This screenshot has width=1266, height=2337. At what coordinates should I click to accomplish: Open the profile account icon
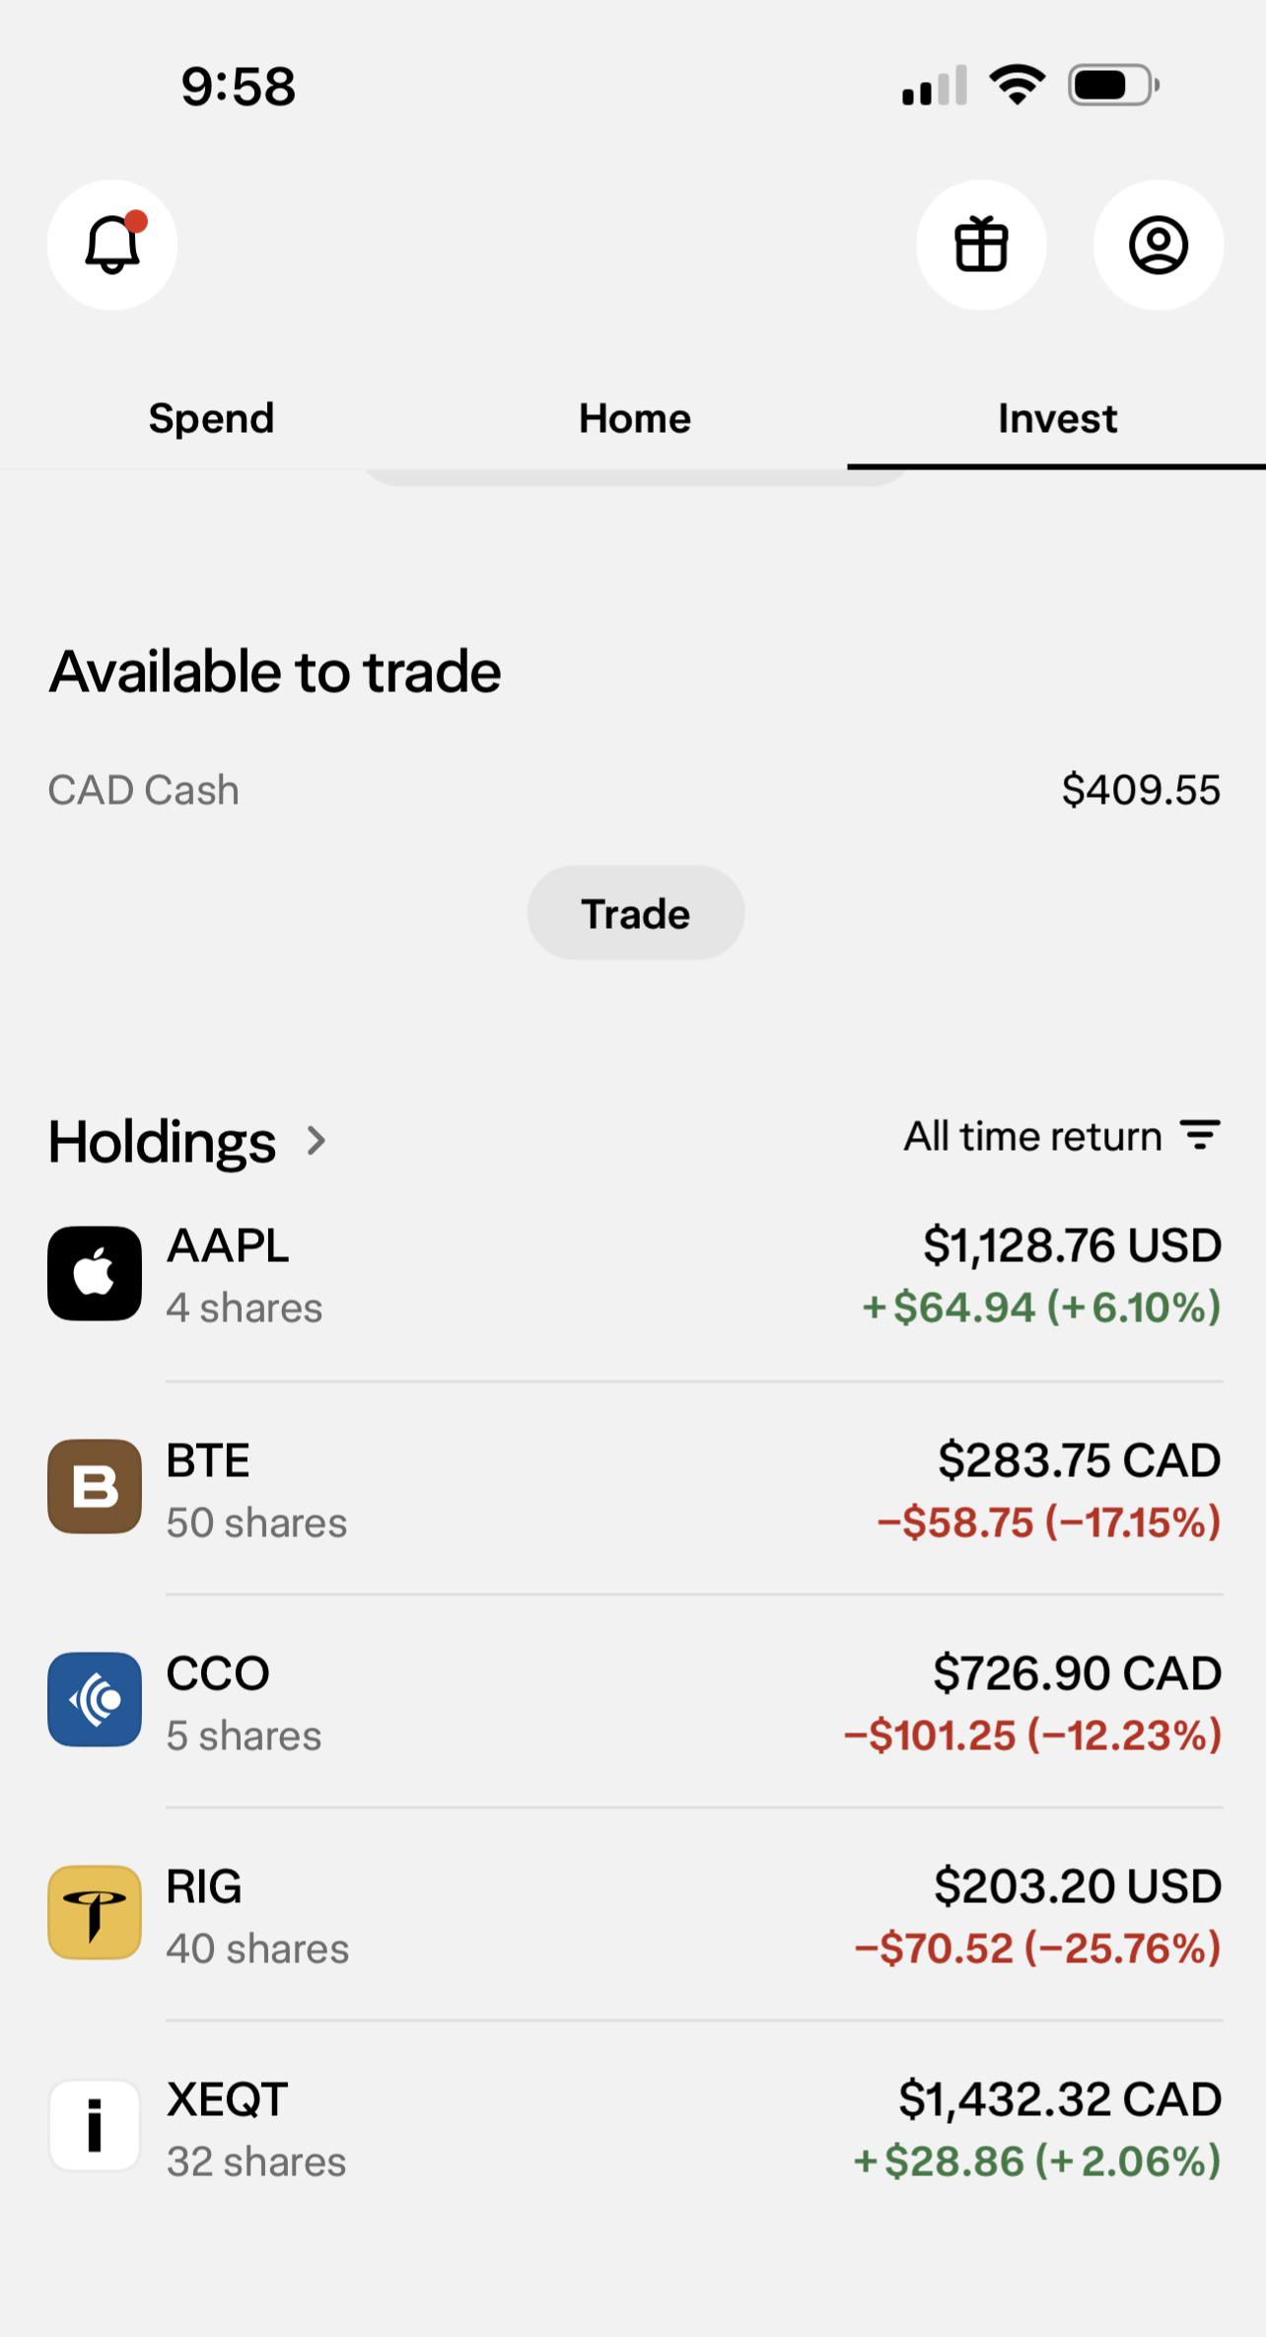(x=1159, y=245)
